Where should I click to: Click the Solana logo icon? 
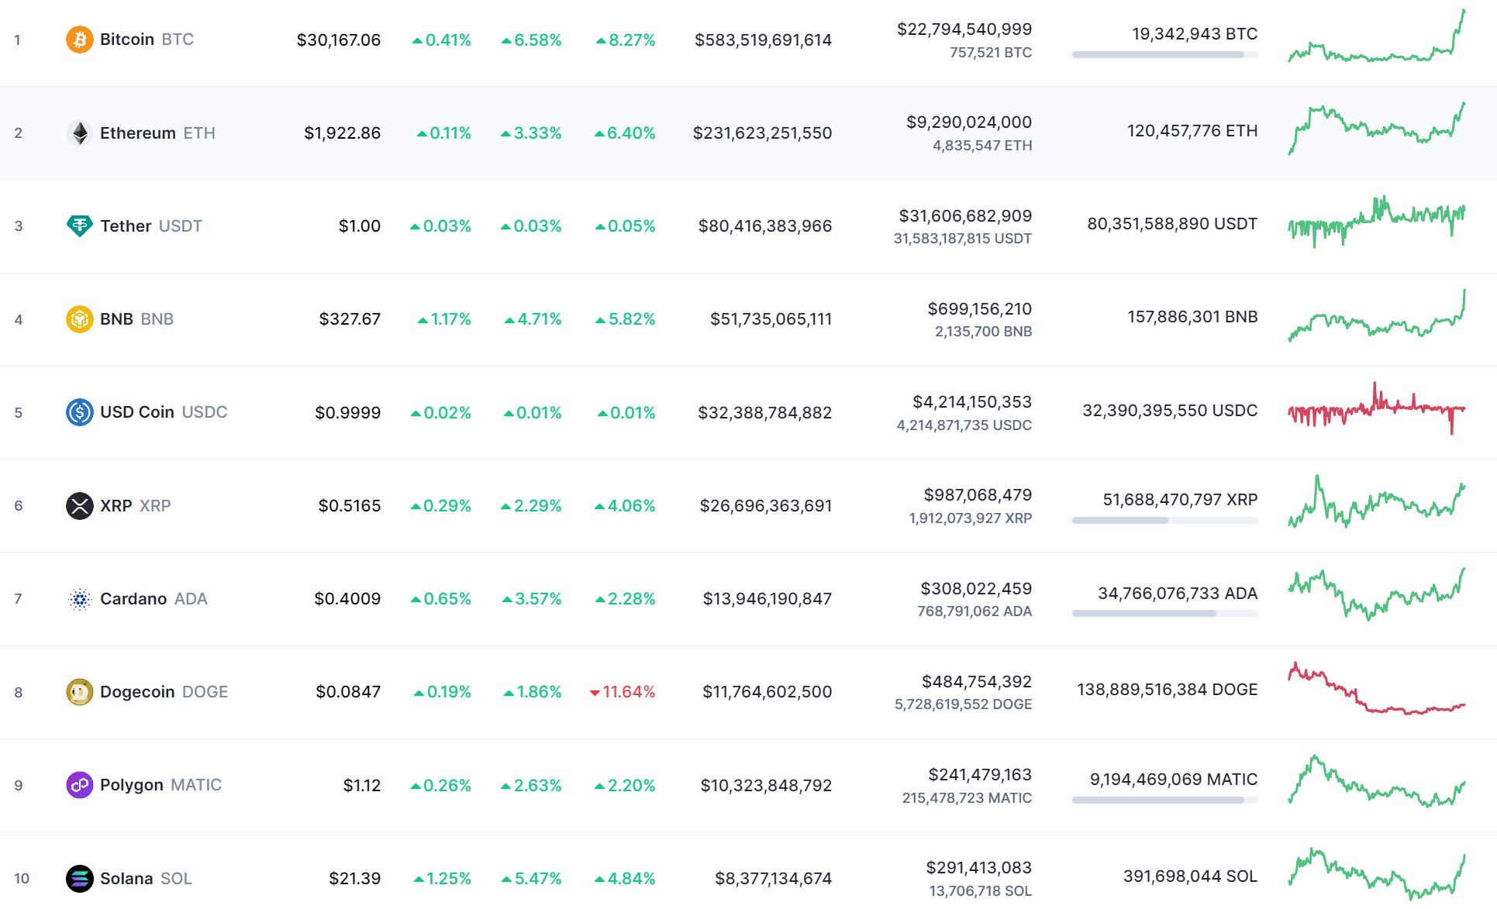click(79, 879)
